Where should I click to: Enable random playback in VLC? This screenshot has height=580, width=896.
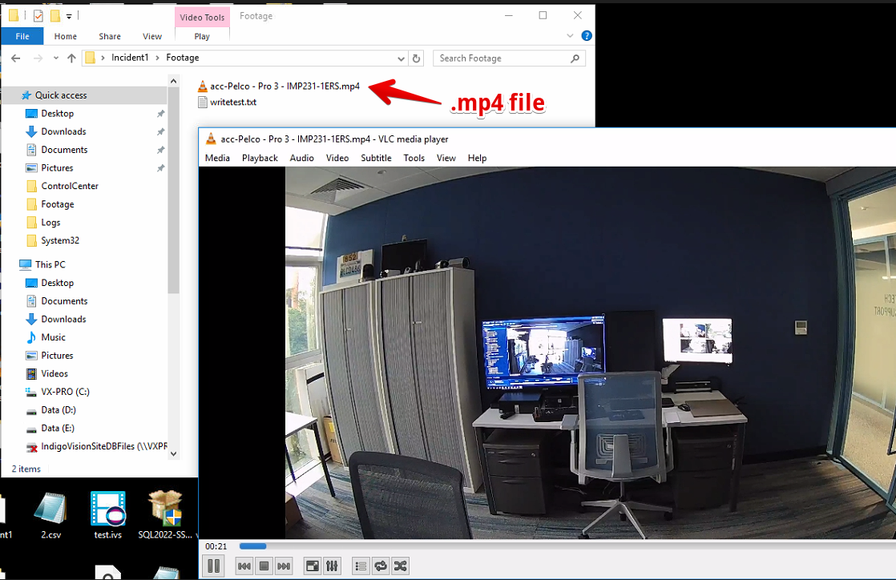(x=400, y=566)
